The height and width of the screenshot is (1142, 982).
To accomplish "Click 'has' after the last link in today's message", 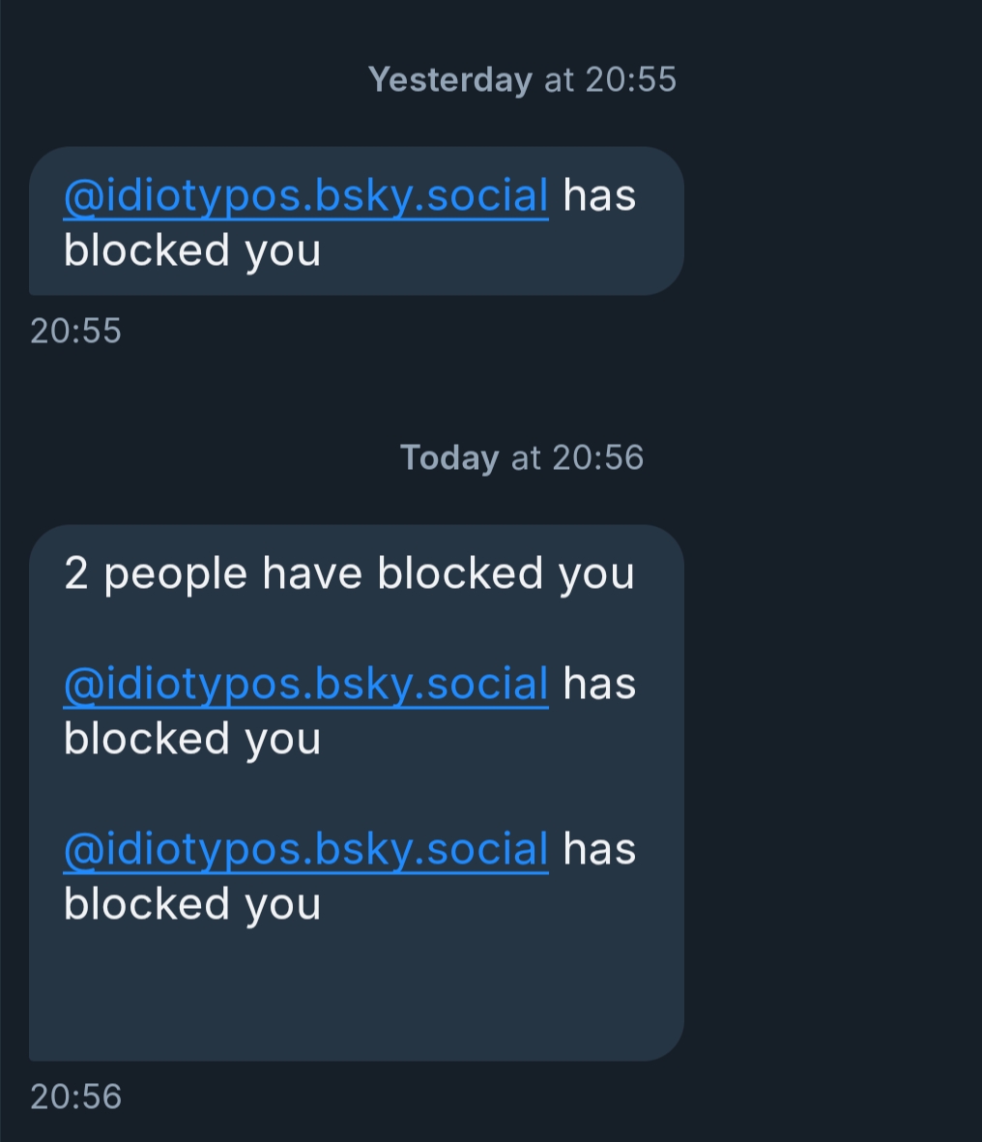I will 599,849.
